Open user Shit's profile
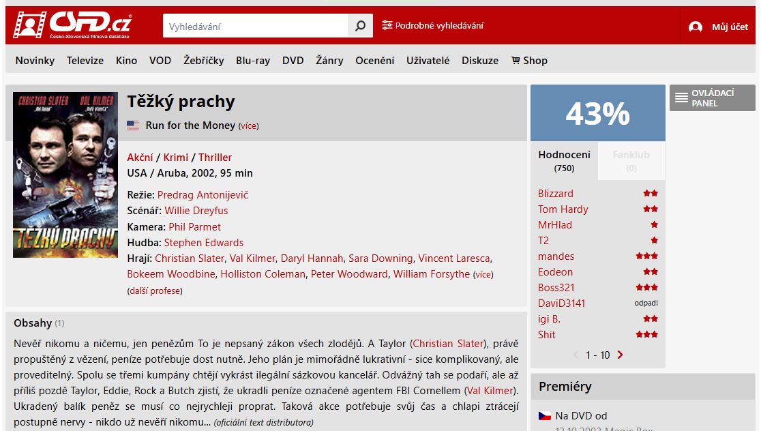761x431 pixels. click(546, 334)
